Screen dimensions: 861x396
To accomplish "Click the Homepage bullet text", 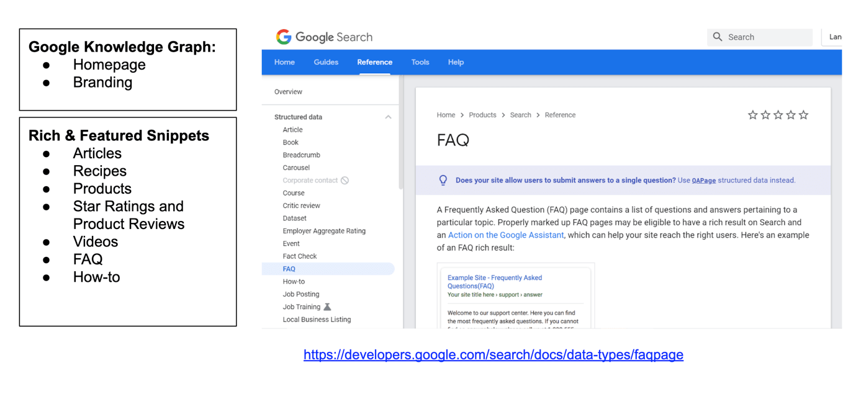I will (109, 65).
